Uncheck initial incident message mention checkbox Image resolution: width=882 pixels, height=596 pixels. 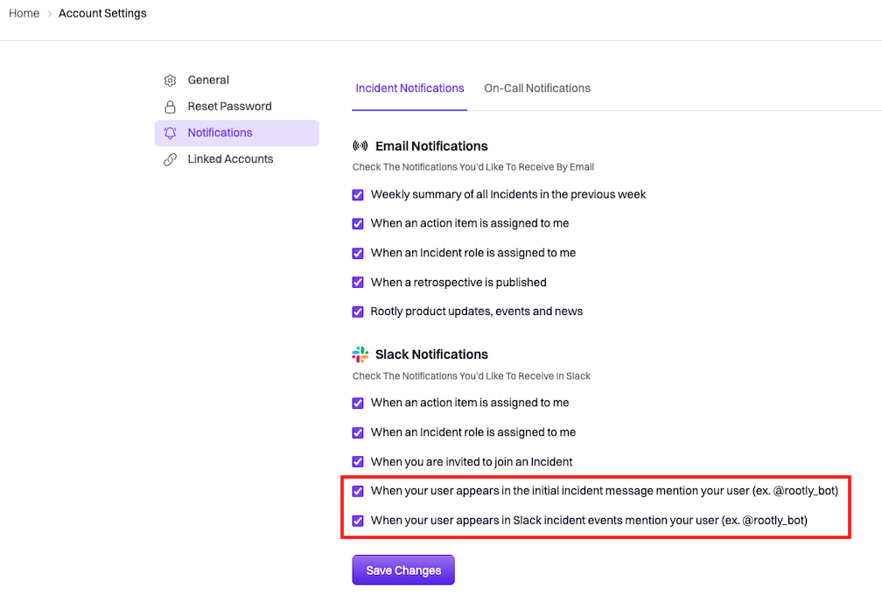pos(358,491)
